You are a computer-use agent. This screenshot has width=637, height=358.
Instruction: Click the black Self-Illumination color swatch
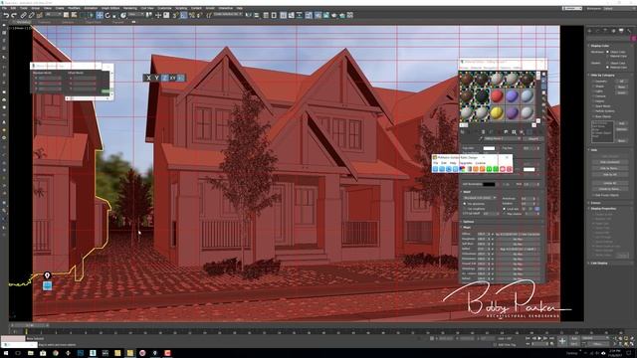click(x=489, y=184)
